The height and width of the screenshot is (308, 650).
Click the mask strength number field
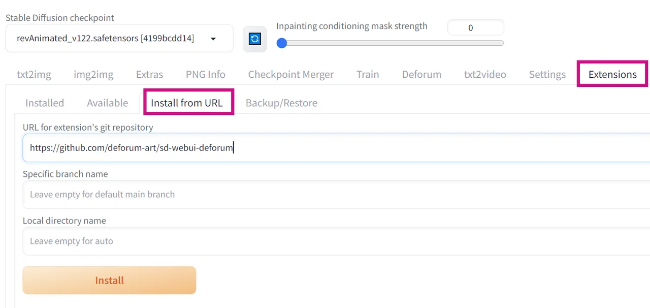pyautogui.click(x=475, y=28)
